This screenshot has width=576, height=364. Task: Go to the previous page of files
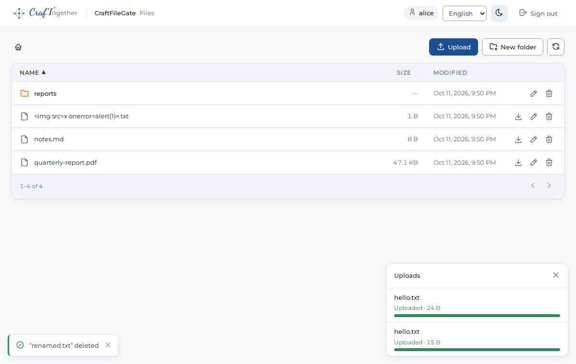533,185
